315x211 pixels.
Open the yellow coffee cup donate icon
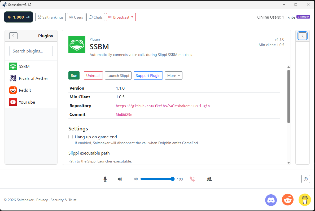(305, 200)
